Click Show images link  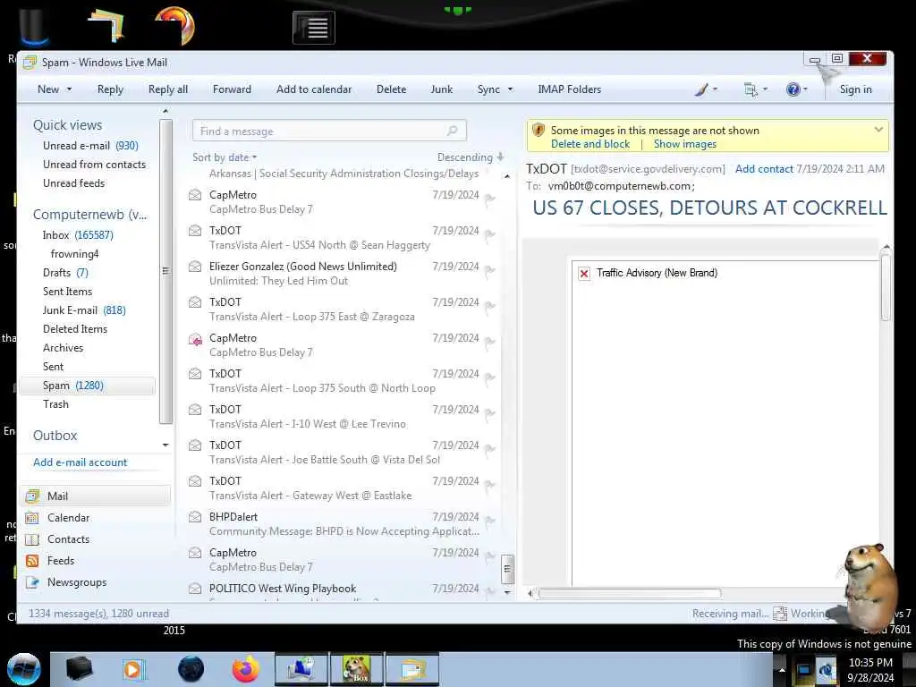click(684, 144)
